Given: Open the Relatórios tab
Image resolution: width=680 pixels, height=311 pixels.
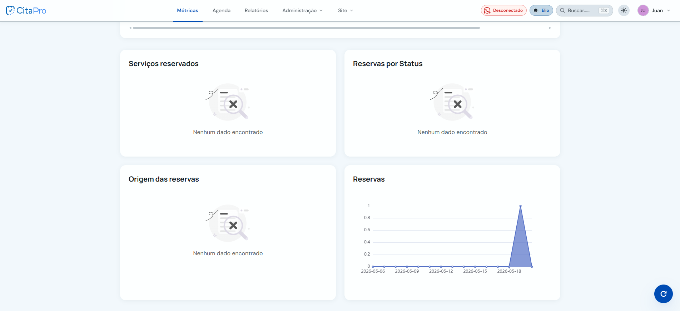Looking at the screenshot, I should pos(256,10).
